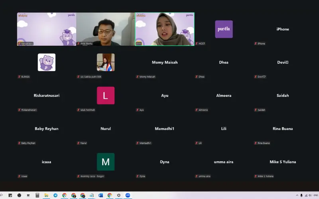The height and width of the screenshot is (199, 319).
Task: Select the participant tile with letter L
Action: [x=106, y=96]
